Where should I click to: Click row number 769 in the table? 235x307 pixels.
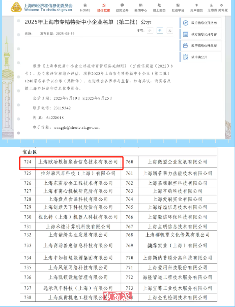pos(130,245)
